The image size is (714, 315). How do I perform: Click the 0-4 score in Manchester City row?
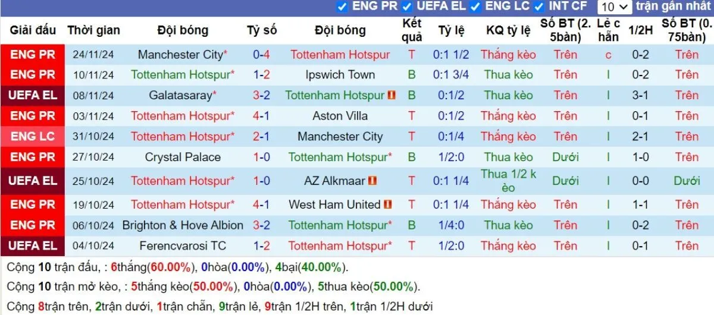coord(261,55)
